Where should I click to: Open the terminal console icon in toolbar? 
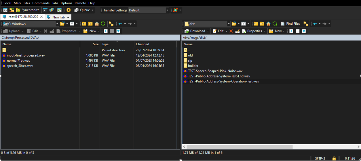click(x=45, y=10)
